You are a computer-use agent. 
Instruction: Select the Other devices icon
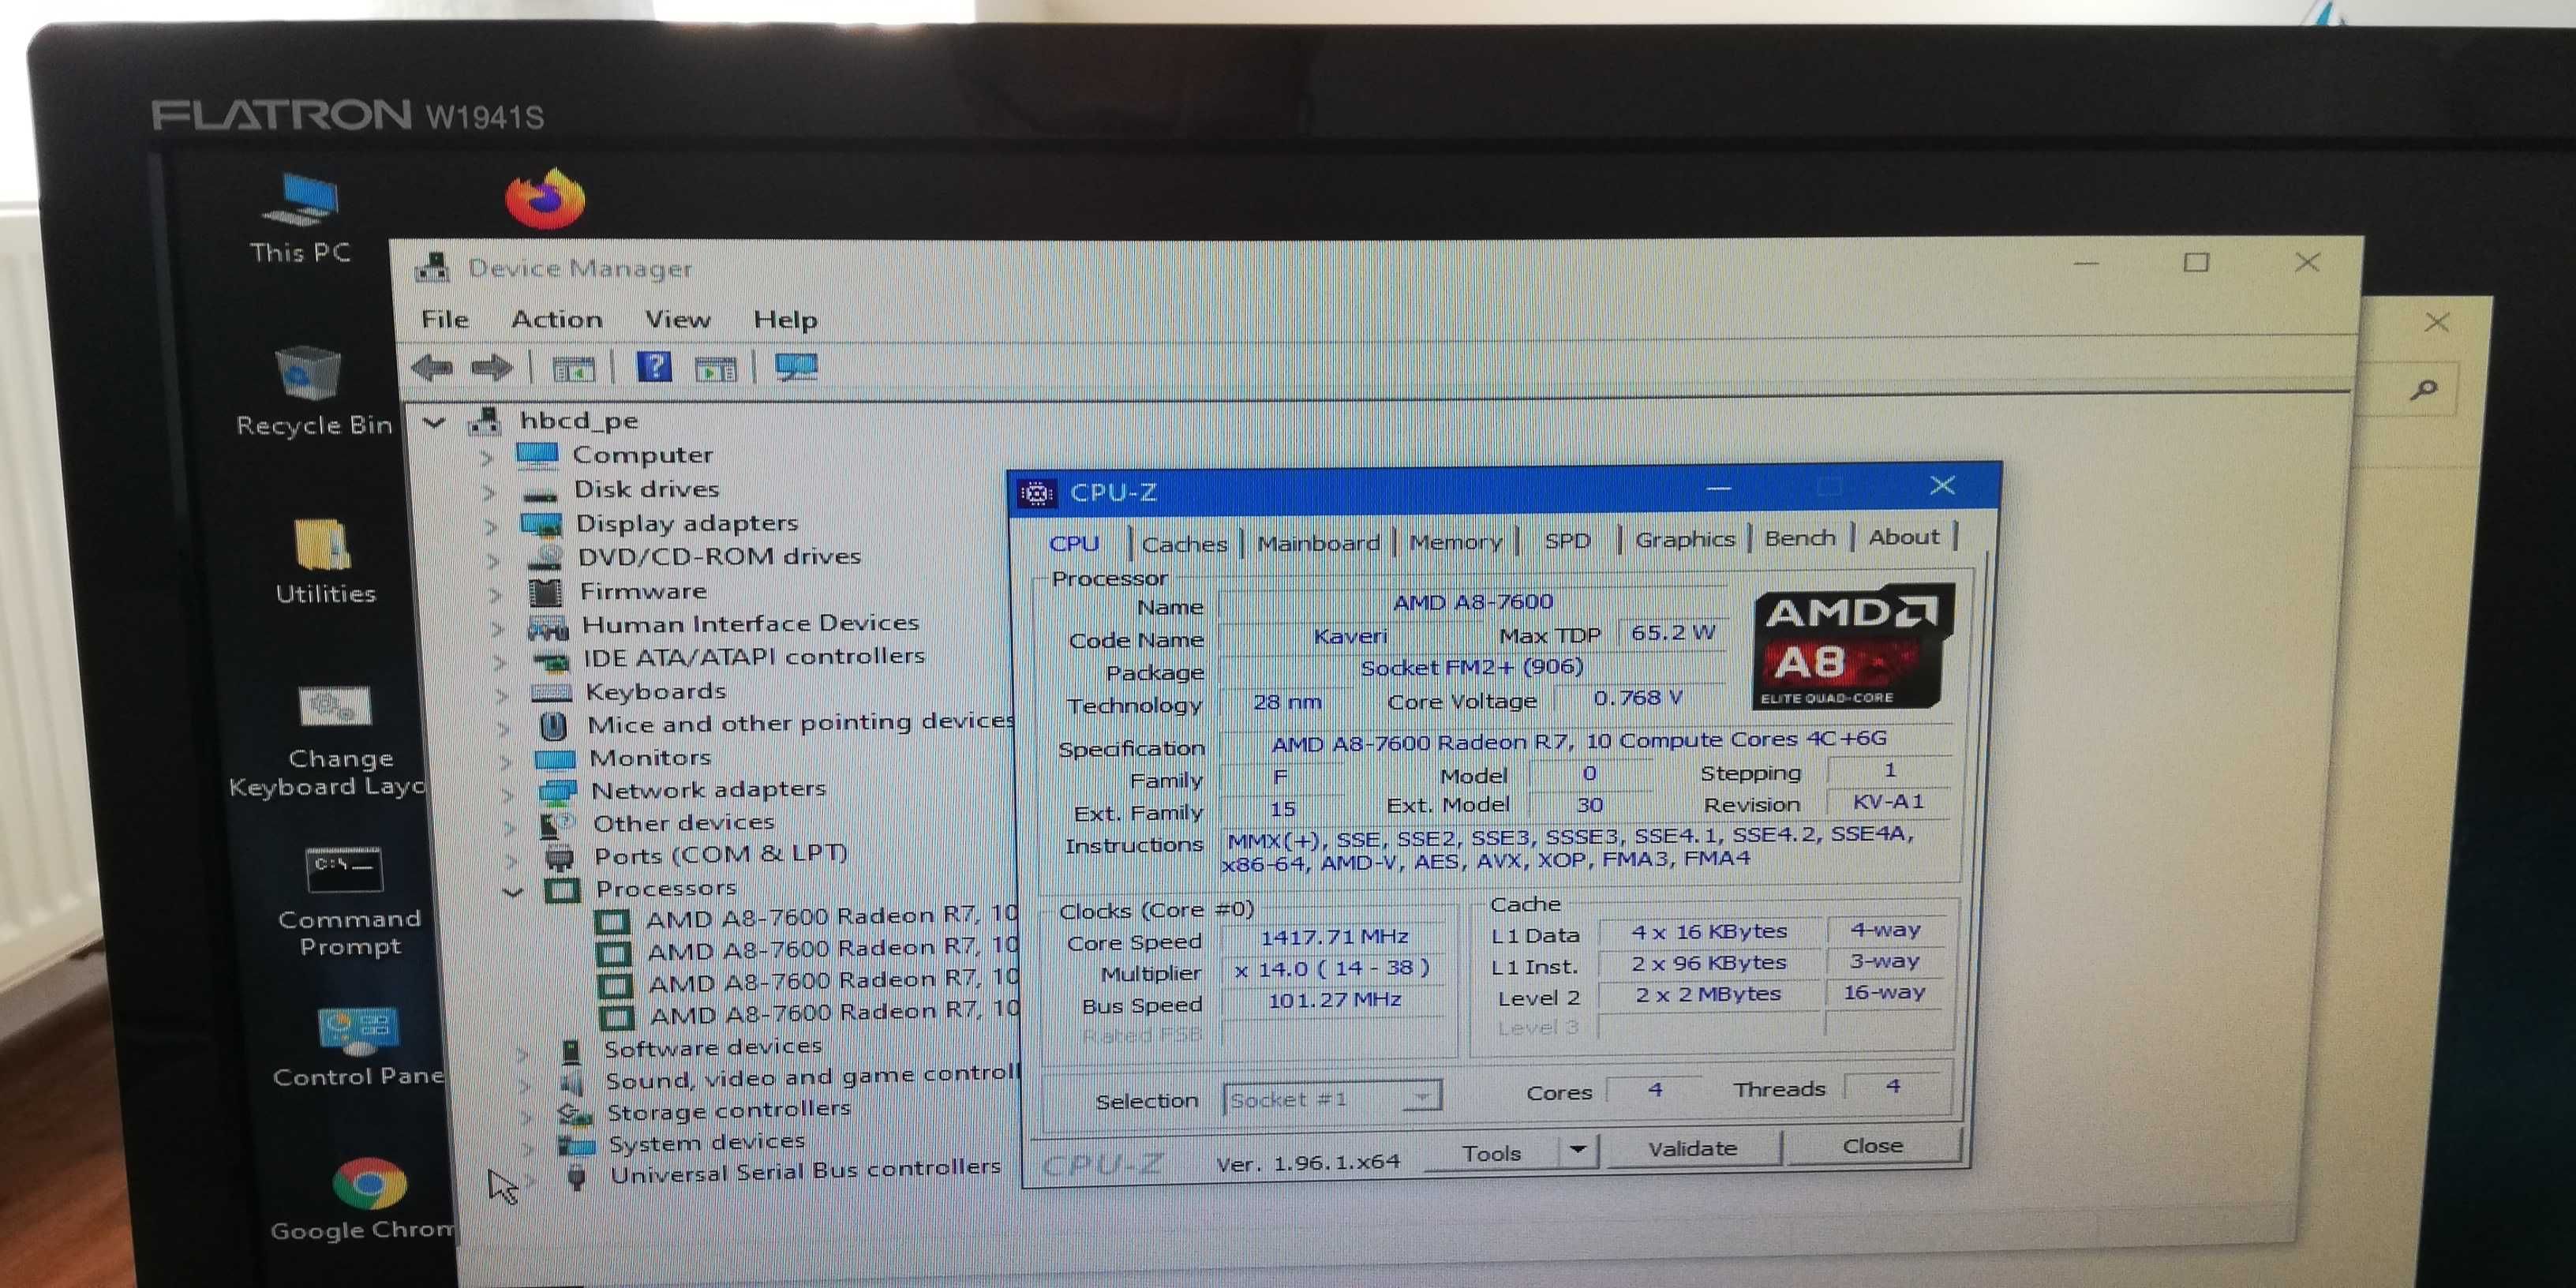[x=557, y=825]
